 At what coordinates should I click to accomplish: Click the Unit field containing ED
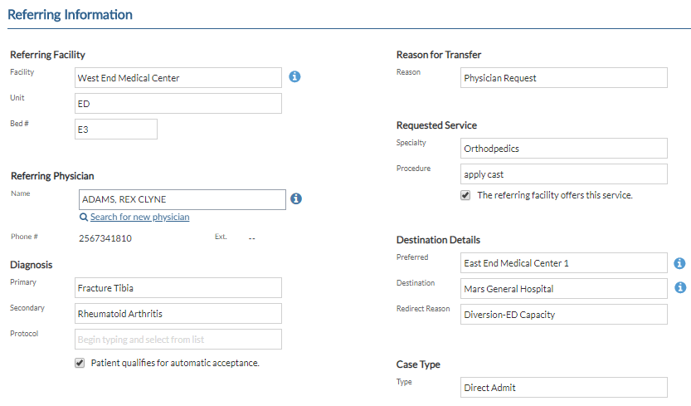(178, 103)
